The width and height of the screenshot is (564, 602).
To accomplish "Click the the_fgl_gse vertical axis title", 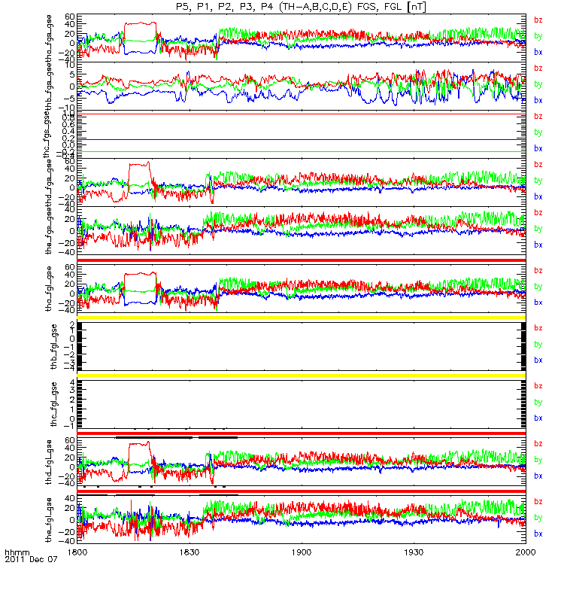I will click(x=49, y=520).
